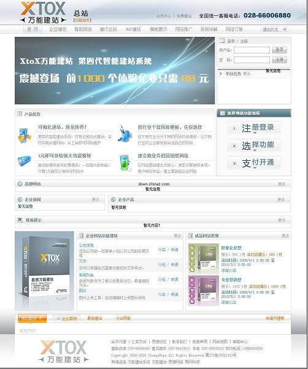The height and width of the screenshot is (369, 308).
Task: Open the 企业建站 navigation item
Action: (x=58, y=29)
